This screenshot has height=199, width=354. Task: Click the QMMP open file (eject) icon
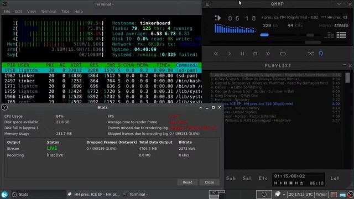tap(283, 54)
